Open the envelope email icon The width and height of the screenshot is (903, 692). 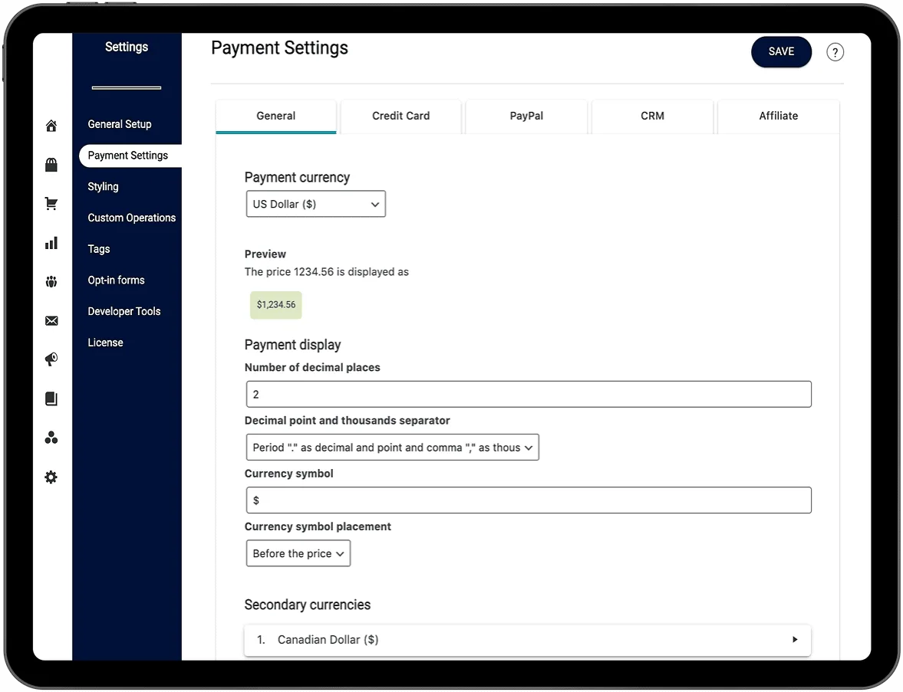tap(51, 321)
